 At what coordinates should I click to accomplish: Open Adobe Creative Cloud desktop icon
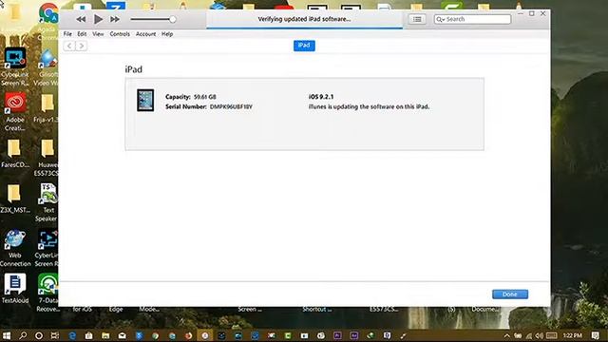pos(15,112)
